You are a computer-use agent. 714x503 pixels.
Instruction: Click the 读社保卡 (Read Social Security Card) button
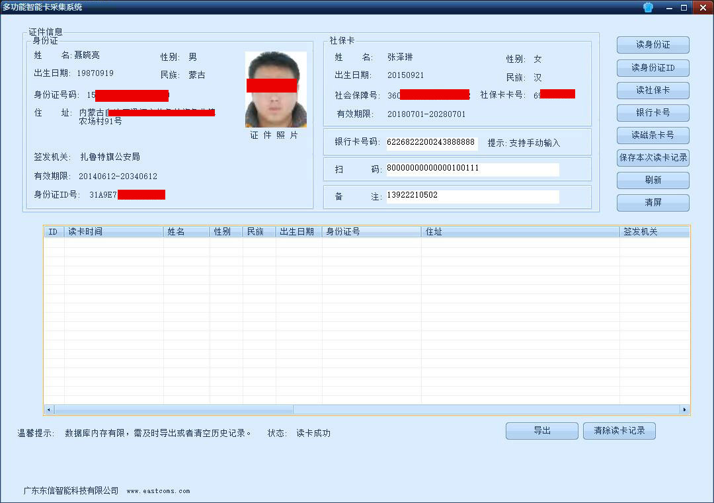tap(653, 90)
